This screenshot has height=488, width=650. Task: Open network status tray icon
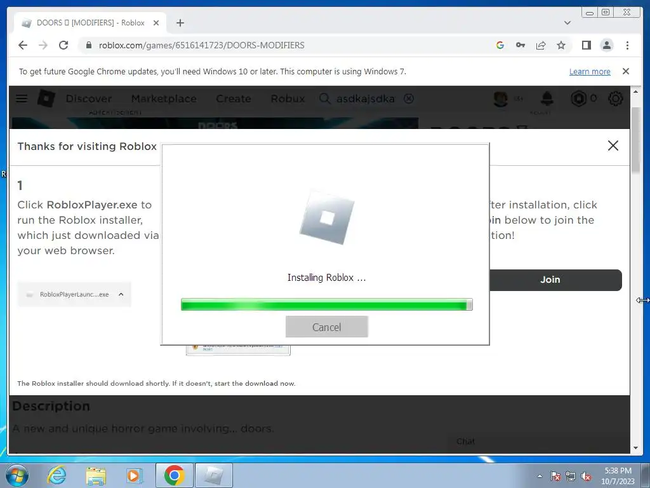571,476
